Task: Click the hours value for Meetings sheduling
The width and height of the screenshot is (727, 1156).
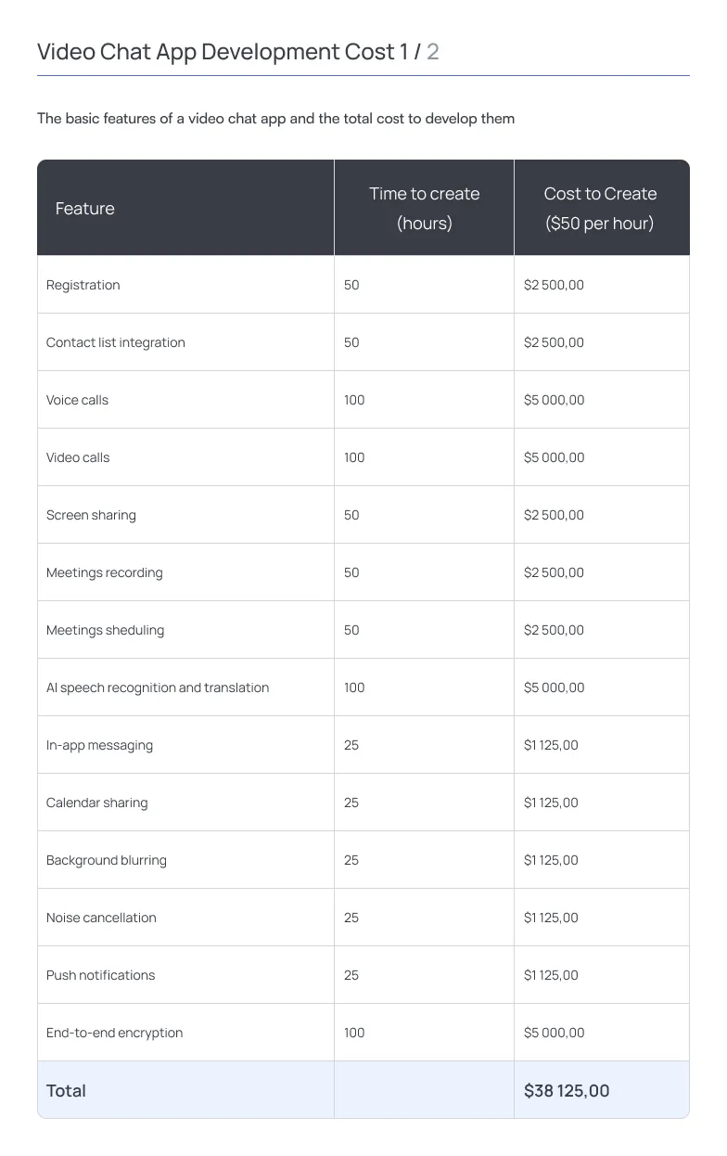Action: click(351, 630)
